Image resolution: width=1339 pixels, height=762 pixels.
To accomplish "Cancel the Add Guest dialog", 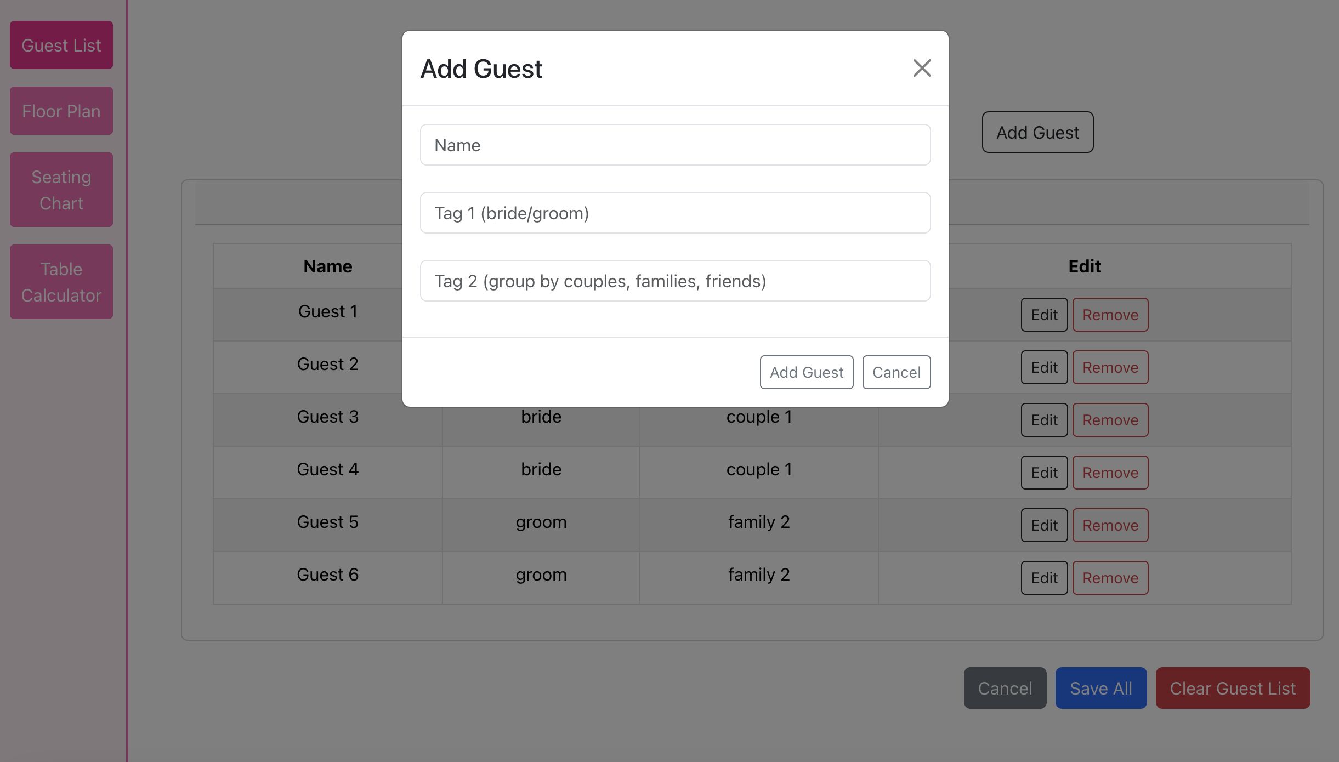I will pos(897,372).
